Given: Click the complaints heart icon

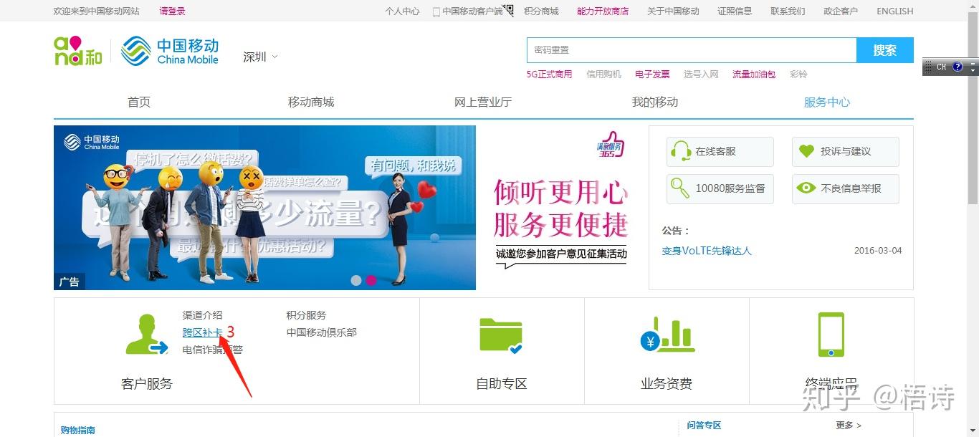Looking at the screenshot, I should (x=806, y=151).
